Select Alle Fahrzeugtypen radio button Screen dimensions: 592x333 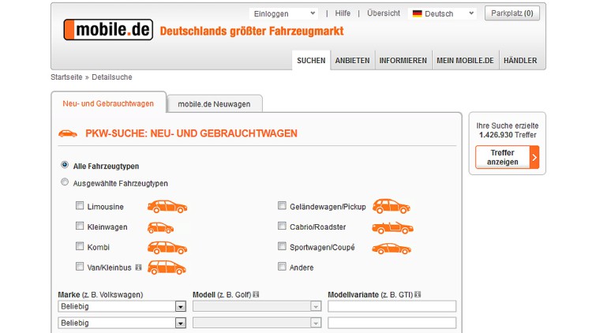tap(65, 165)
